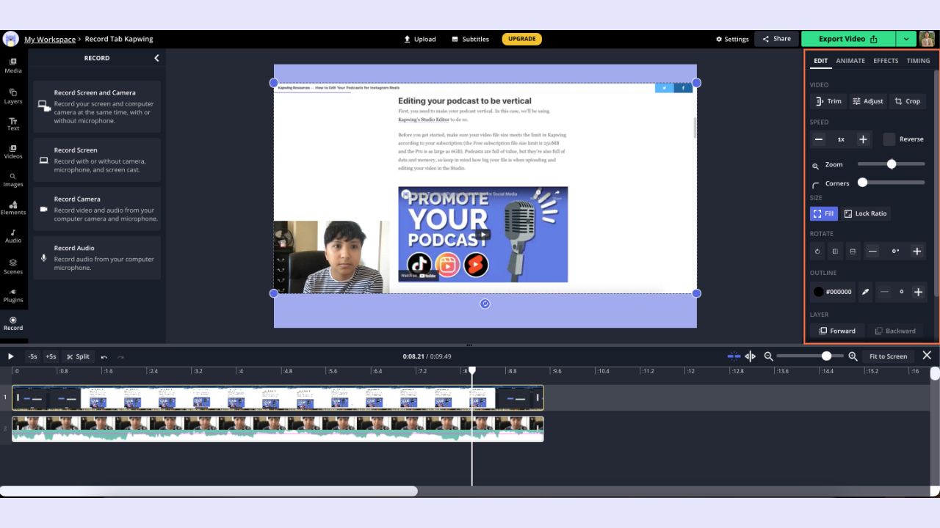Open the Plugins sidebar panel
This screenshot has height=528, width=940.
(13, 295)
